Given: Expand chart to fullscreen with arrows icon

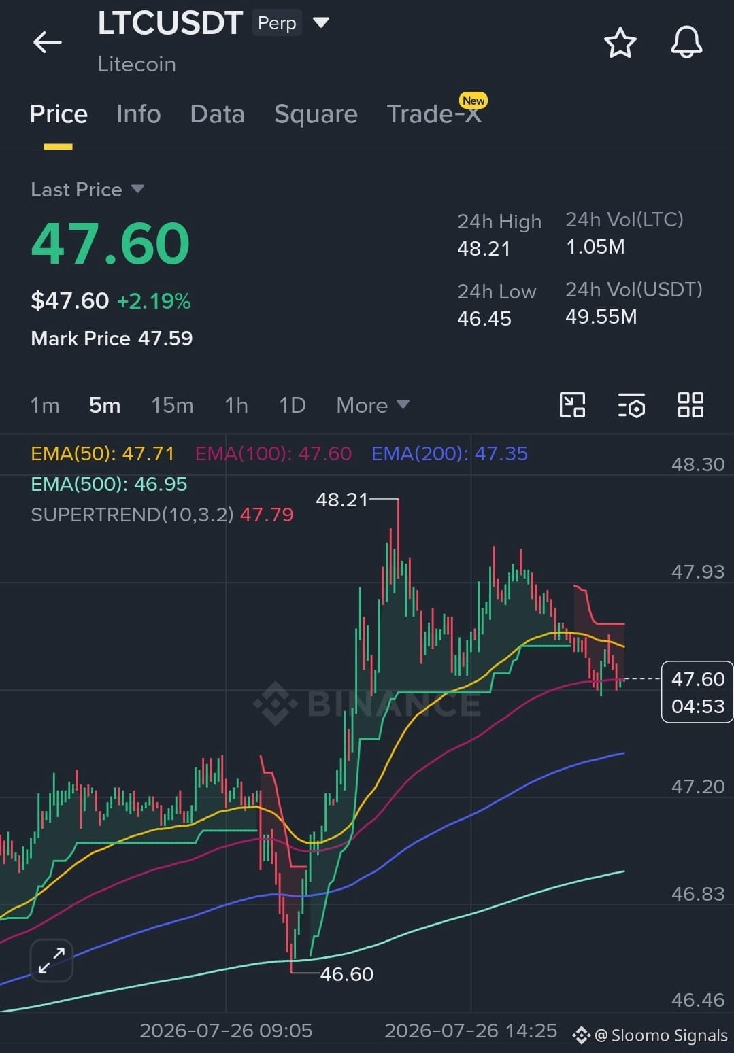Looking at the screenshot, I should point(52,961).
